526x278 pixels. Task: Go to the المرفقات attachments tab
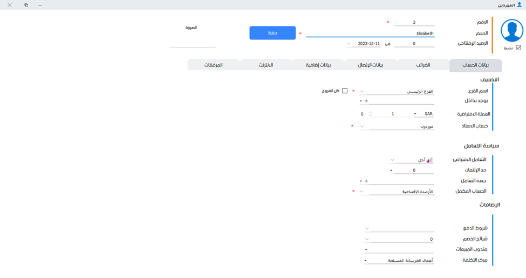213,65
